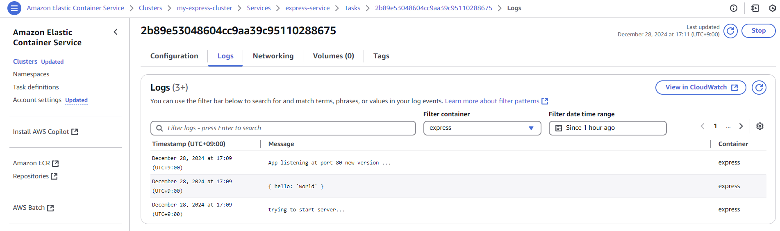The height and width of the screenshot is (231, 780).
Task: Open Learn more about filter patterns link
Action: [492, 101]
